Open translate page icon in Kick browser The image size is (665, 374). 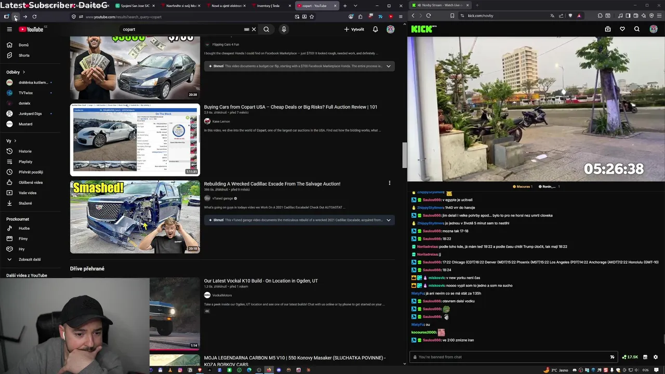pyautogui.click(x=553, y=16)
